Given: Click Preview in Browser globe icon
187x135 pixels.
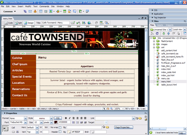Looking at the screenshot, I should 89,23.
